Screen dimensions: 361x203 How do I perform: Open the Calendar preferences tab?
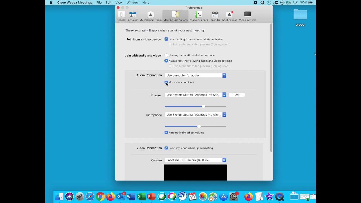pos(215,16)
